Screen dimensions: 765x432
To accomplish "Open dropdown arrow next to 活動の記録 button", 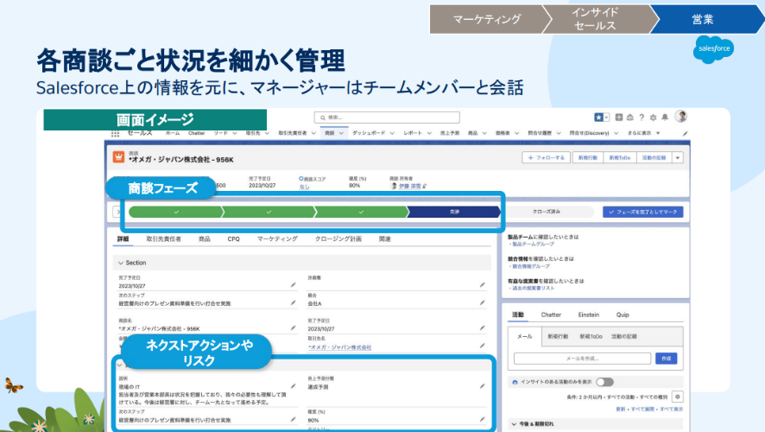I will [678, 158].
